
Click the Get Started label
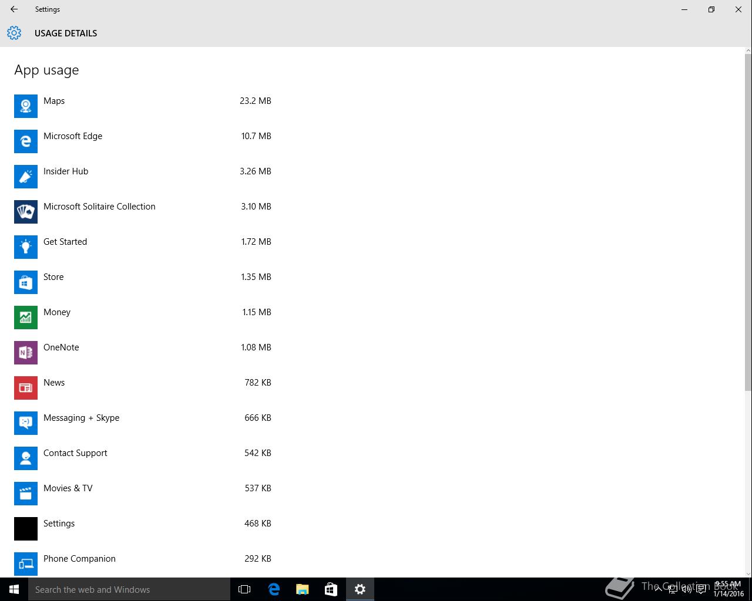click(65, 242)
